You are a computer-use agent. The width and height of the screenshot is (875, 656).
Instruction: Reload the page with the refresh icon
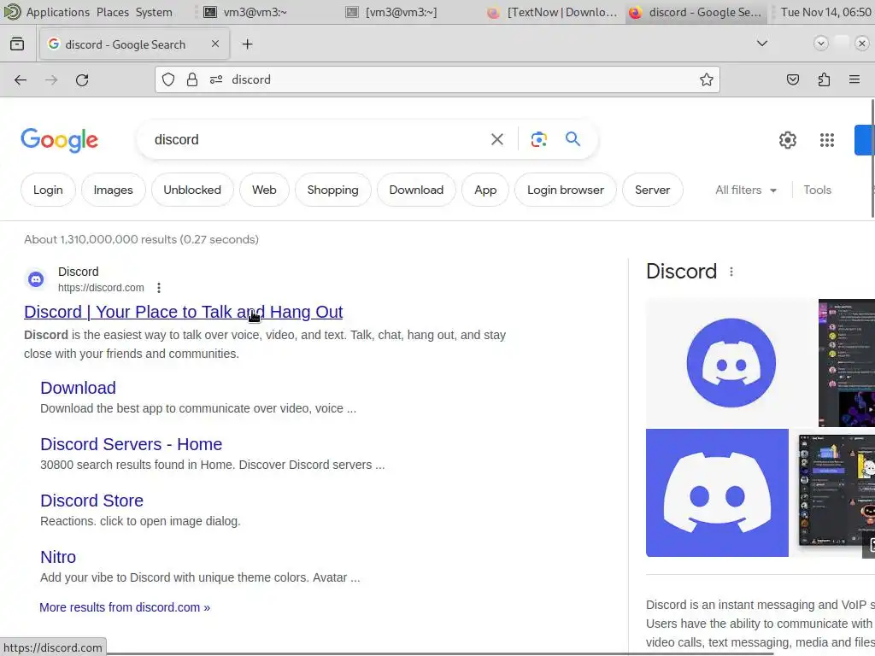pos(82,79)
